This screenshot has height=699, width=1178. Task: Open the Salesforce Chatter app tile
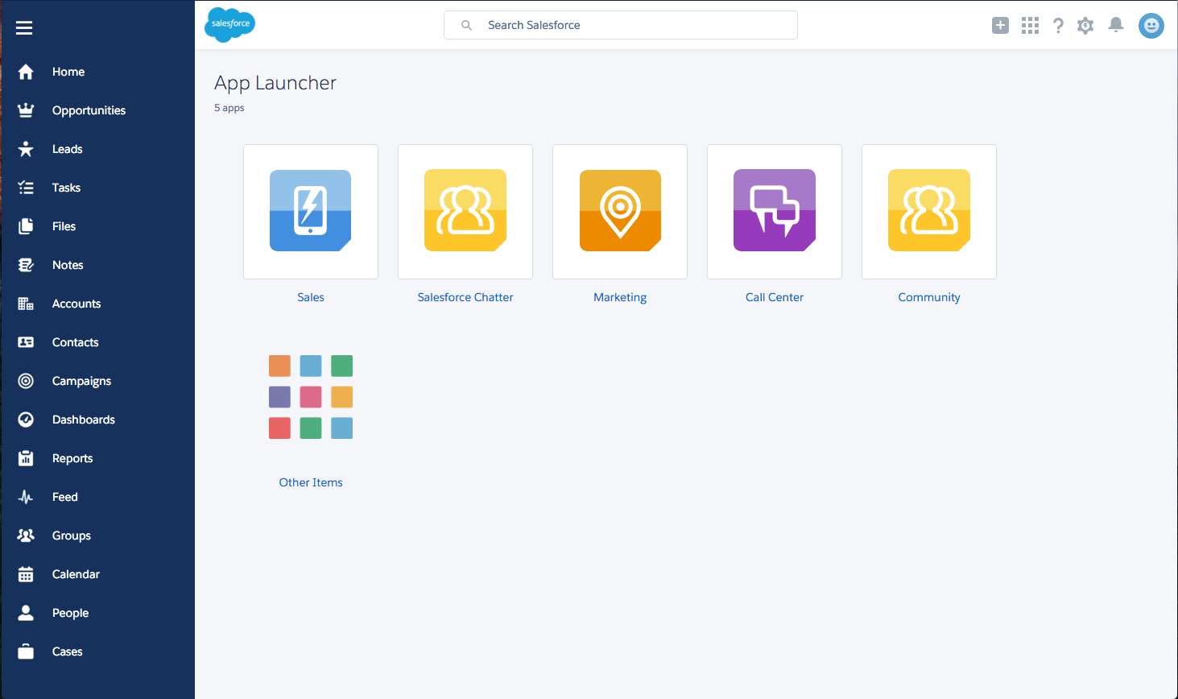tap(465, 212)
